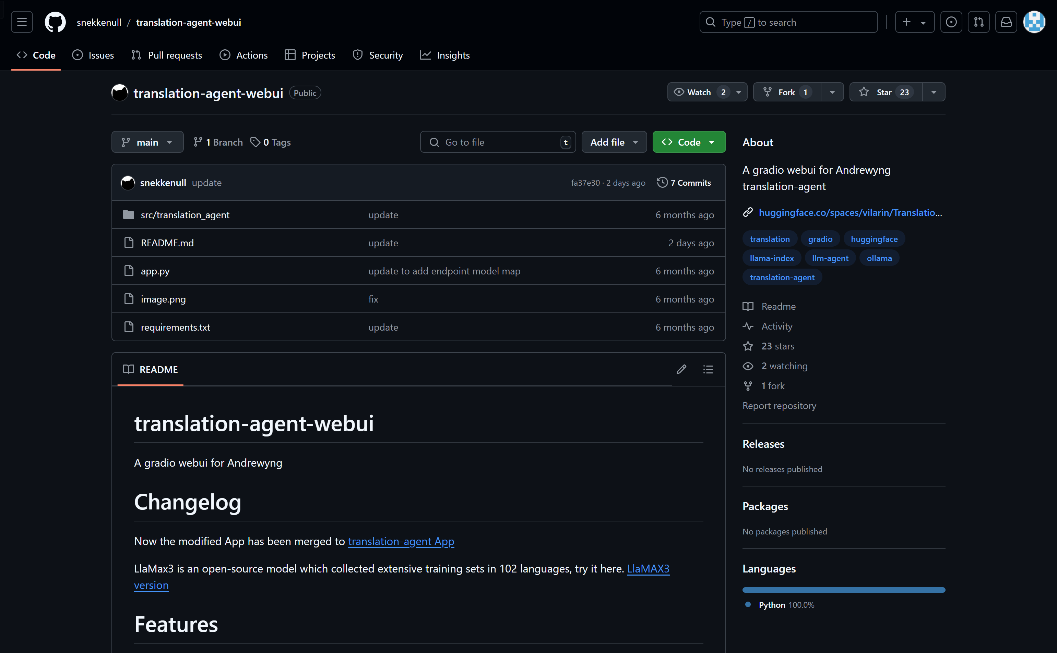Screen dimensions: 1057x653
Task: Open README outline list icon
Action: [708, 370]
